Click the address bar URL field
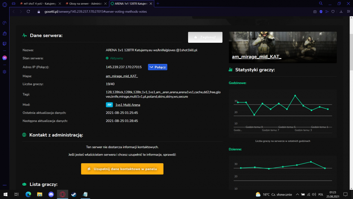The image size is (353, 199). 95,12
